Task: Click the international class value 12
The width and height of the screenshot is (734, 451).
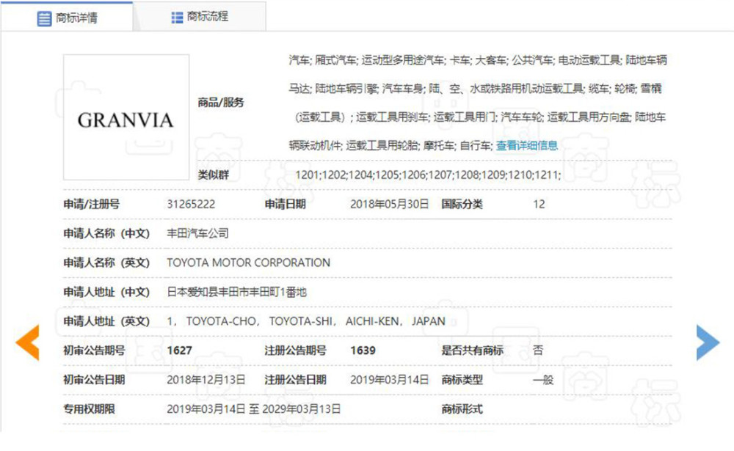Action: pos(539,204)
